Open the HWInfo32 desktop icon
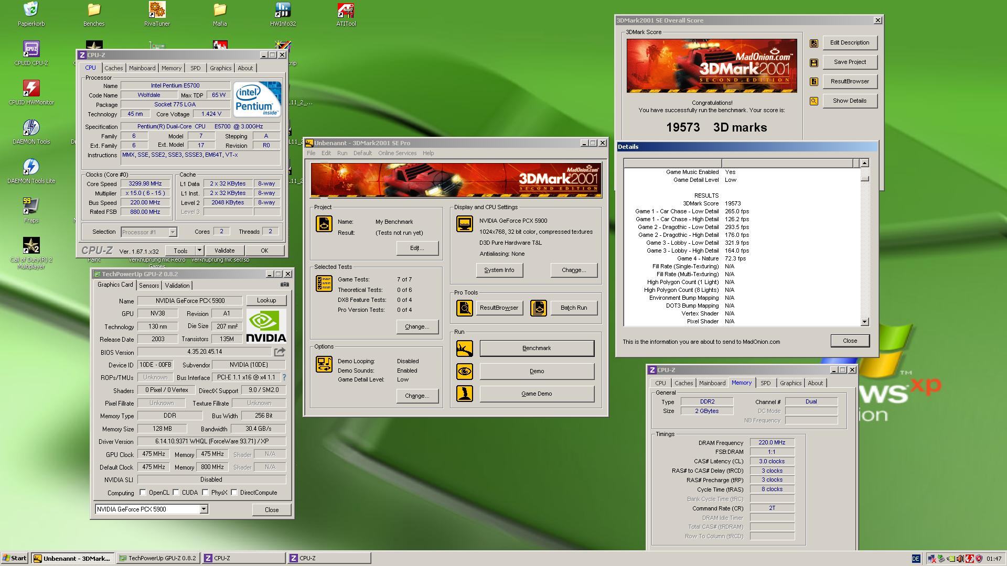 (x=283, y=10)
